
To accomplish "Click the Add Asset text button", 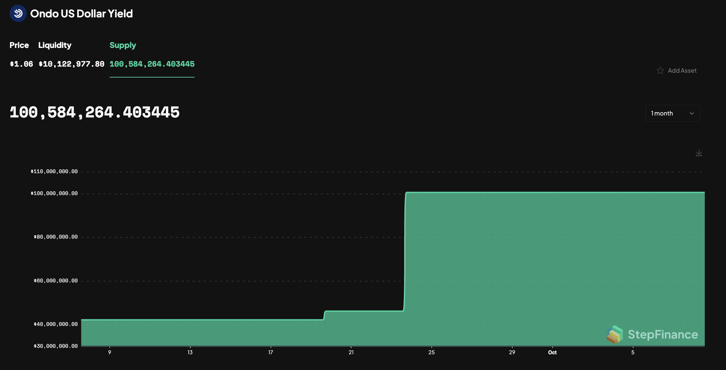I will tap(682, 70).
